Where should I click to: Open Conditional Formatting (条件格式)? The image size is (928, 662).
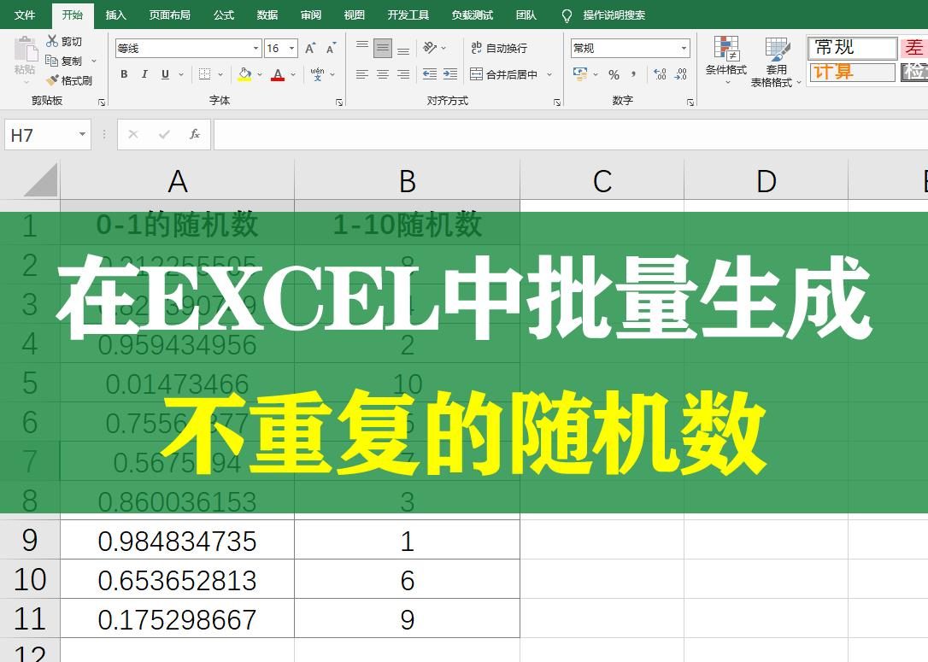click(726, 59)
